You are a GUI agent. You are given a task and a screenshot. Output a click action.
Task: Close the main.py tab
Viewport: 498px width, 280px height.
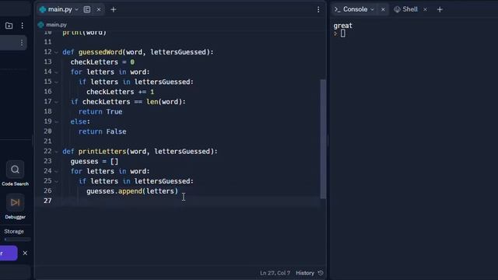click(99, 9)
